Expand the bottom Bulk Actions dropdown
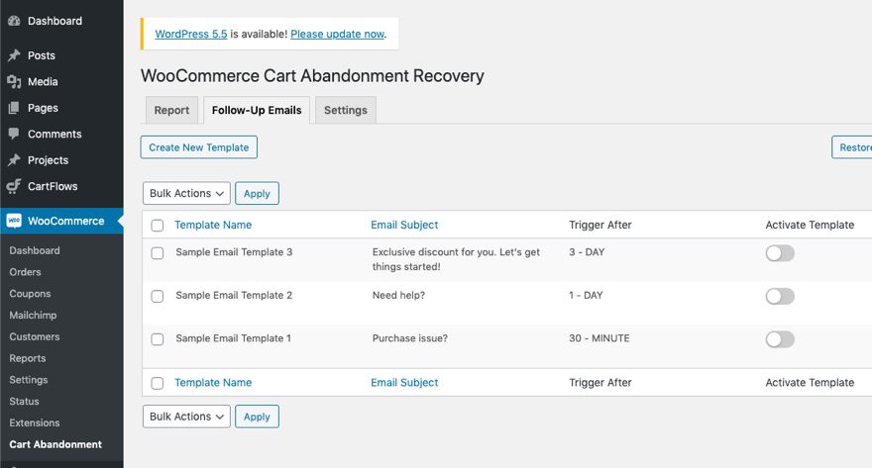The height and width of the screenshot is (468, 872). [x=186, y=417]
